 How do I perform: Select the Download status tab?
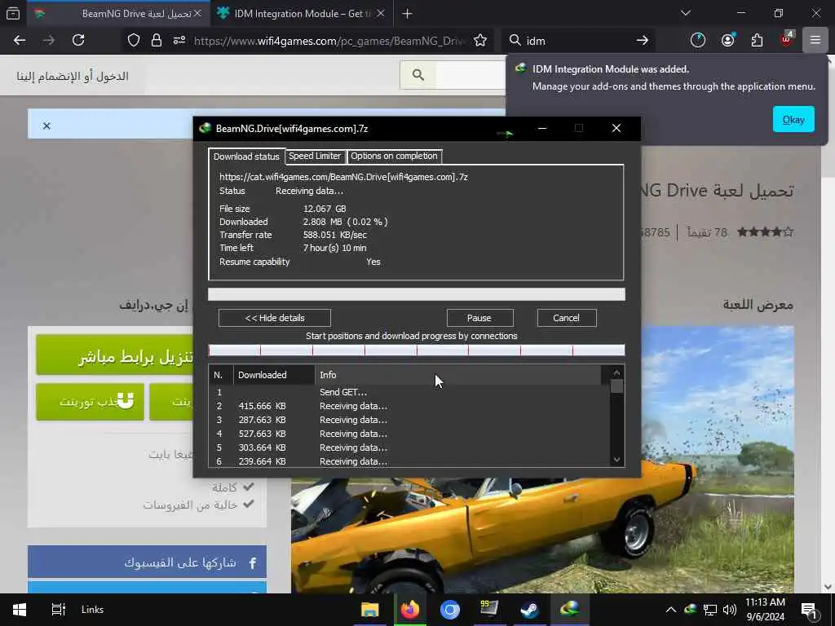tap(246, 156)
